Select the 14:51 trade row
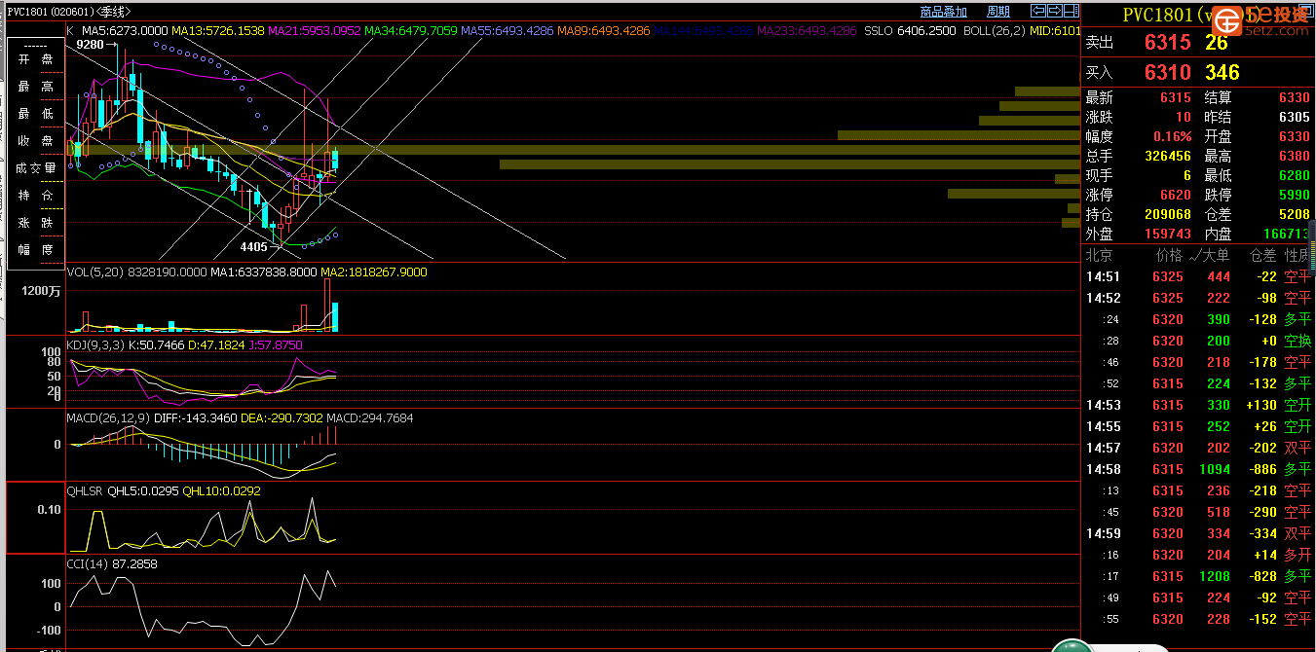Image resolution: width=1316 pixels, height=652 pixels. coord(1198,276)
